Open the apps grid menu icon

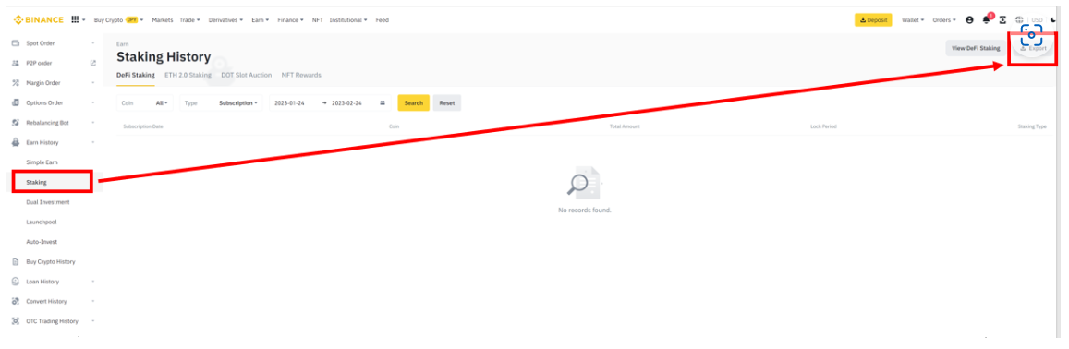click(x=75, y=19)
